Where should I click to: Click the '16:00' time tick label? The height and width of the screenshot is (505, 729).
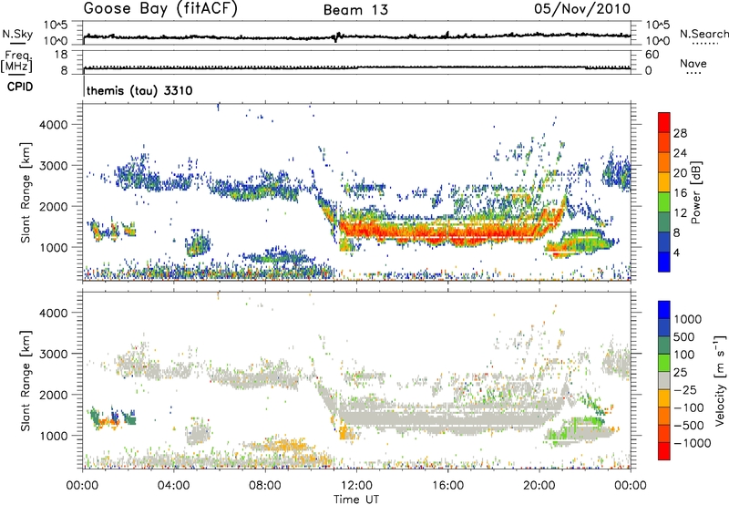pos(447,486)
